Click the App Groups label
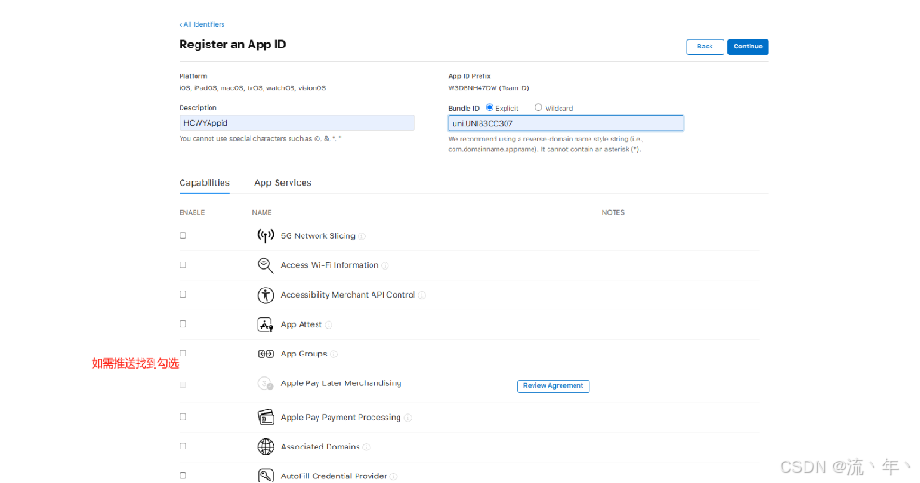This screenshot has height=483, width=920. (x=304, y=354)
